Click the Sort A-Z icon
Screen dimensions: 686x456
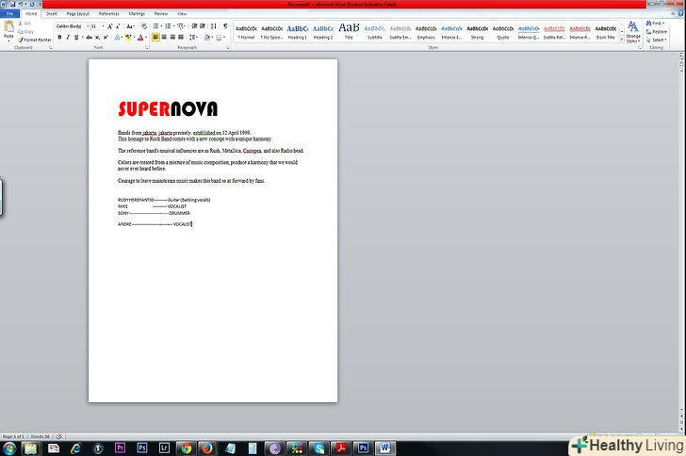(214, 26)
